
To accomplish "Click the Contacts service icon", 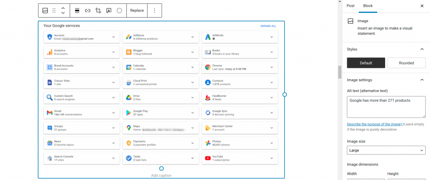I will click(207, 82).
